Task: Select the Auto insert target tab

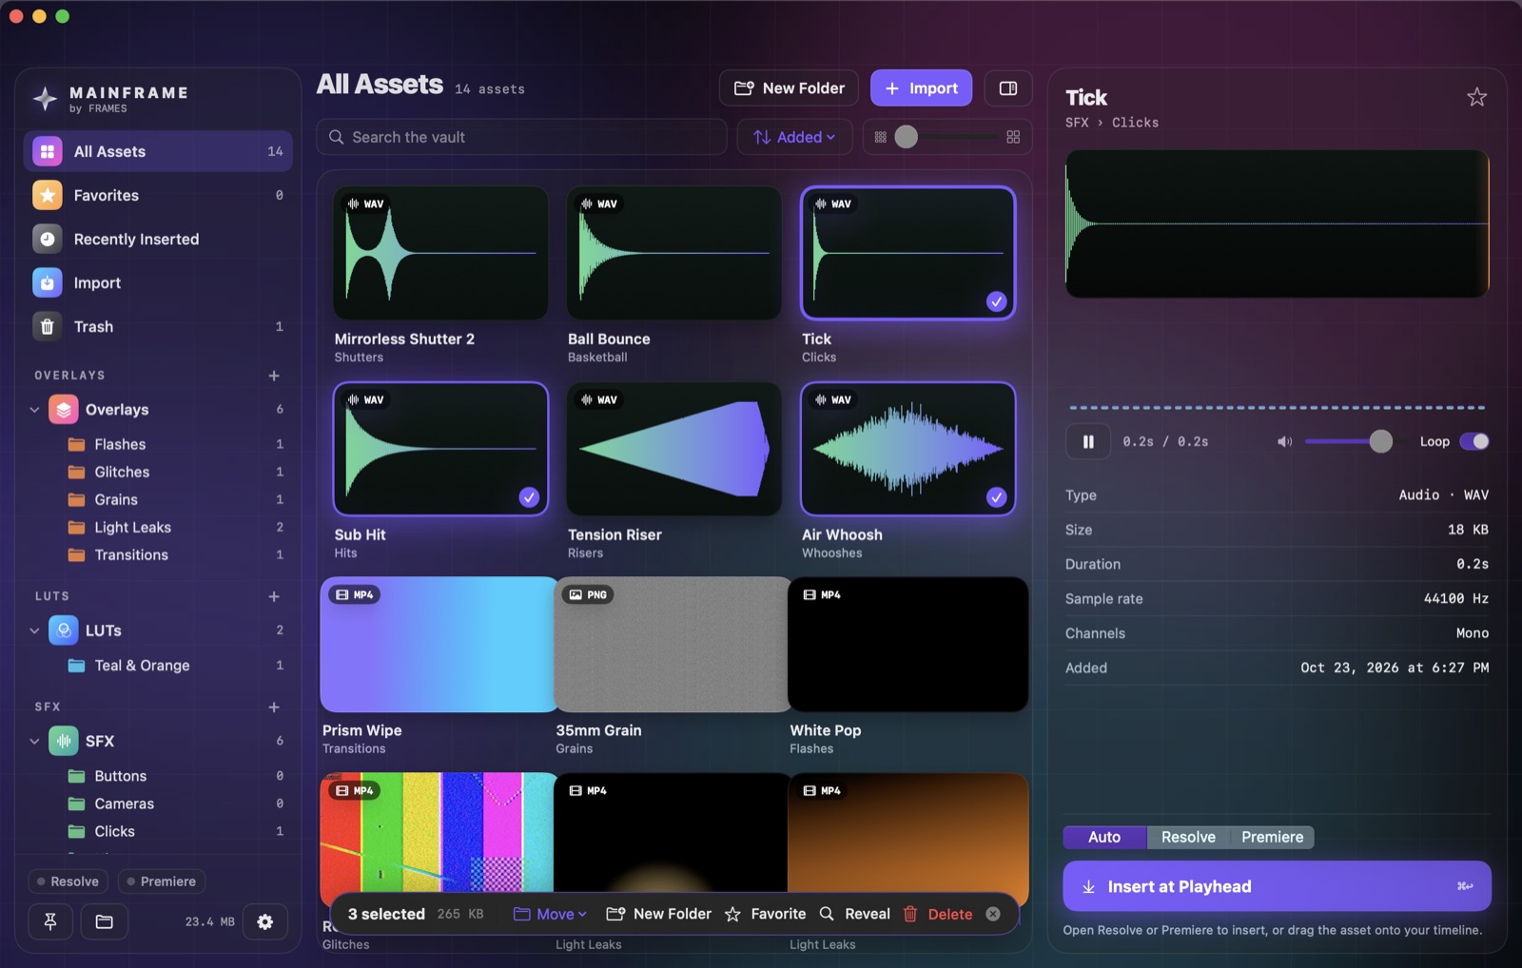Action: [1104, 837]
